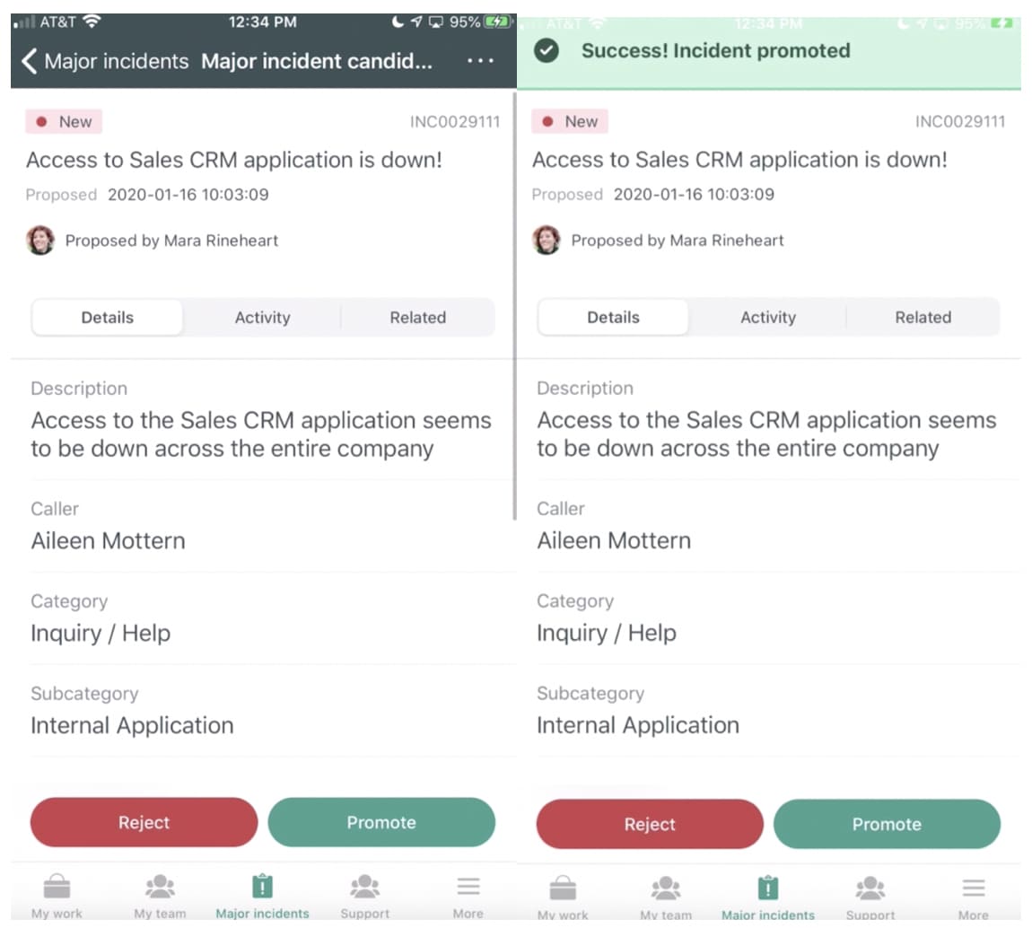The height and width of the screenshot is (928, 1032).
Task: Switch to the Related tab
Action: pyautogui.click(x=417, y=317)
